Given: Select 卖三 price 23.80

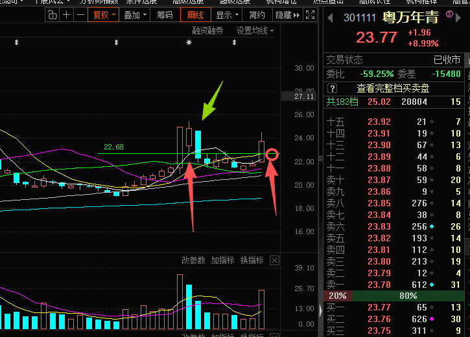Looking at the screenshot, I should pos(379,262).
